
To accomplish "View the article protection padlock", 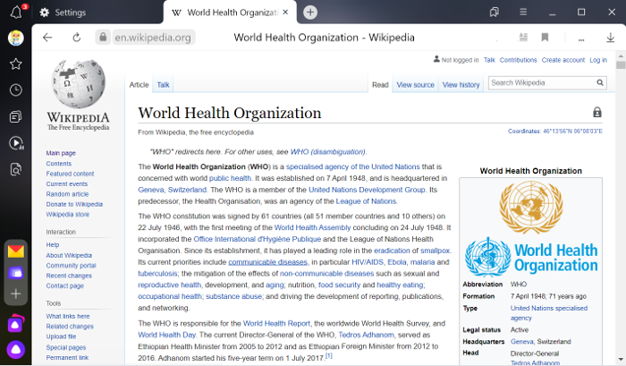I will tap(596, 112).
